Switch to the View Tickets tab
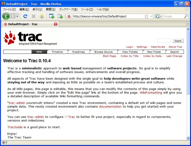Screen dimensions: 191x146 [x=130, y=52]
